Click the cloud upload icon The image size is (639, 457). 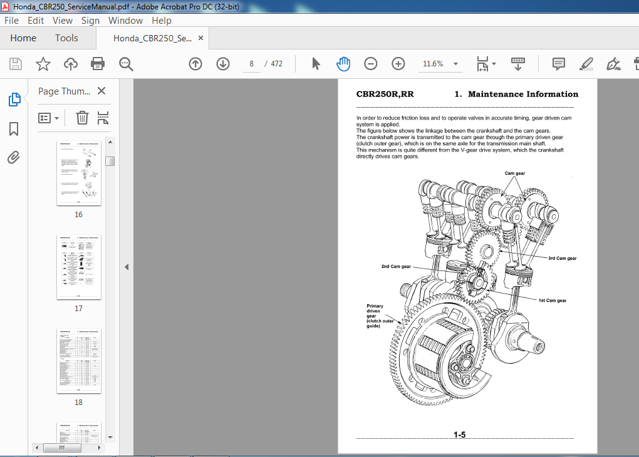pyautogui.click(x=71, y=64)
